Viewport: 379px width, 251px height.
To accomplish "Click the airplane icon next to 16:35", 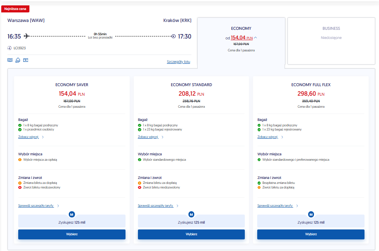I will click(x=27, y=36).
